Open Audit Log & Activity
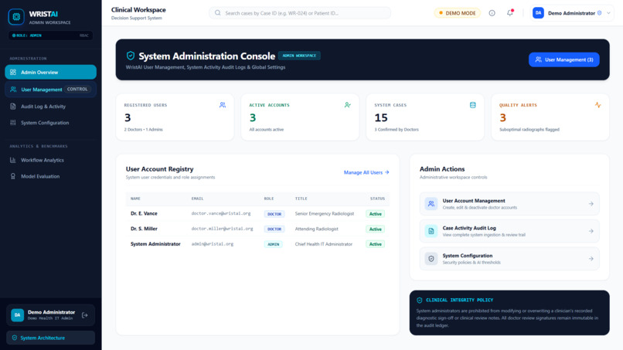 click(50, 107)
